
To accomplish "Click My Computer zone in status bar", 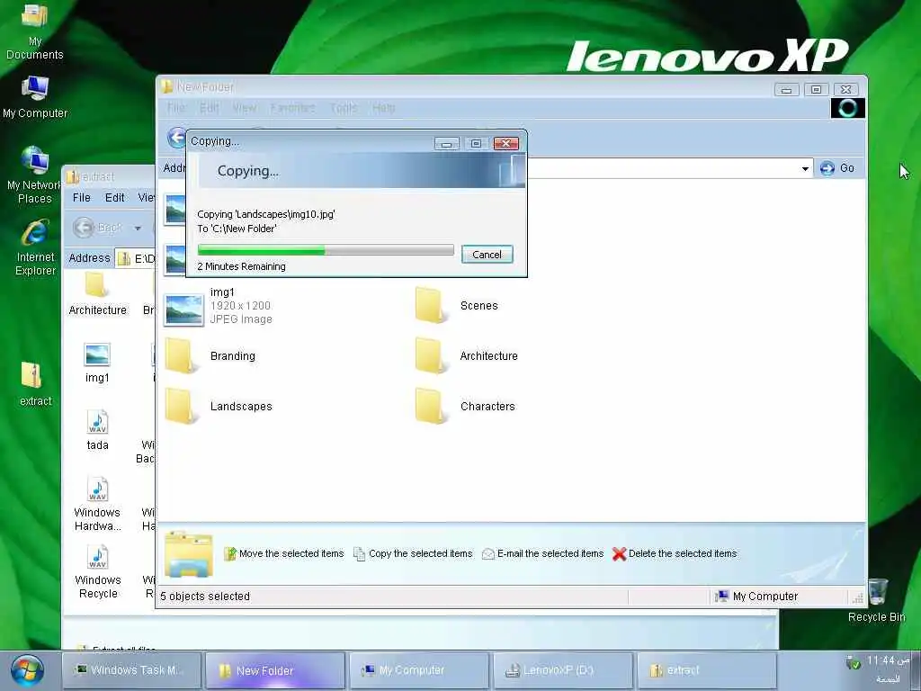I will (x=756, y=597).
